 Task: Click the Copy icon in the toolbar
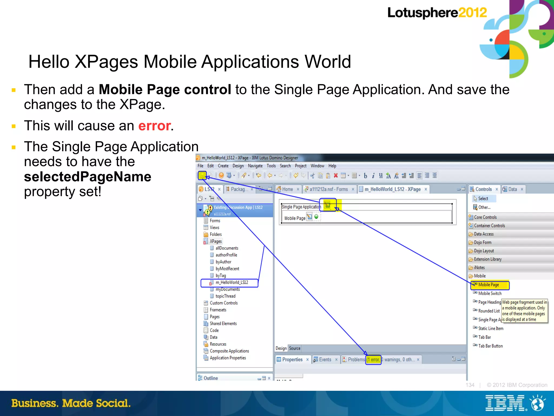pos(320,176)
